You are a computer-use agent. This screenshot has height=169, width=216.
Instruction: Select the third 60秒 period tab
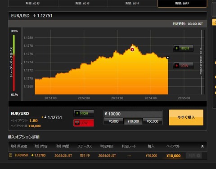pyautogui.click(x=132, y=3)
